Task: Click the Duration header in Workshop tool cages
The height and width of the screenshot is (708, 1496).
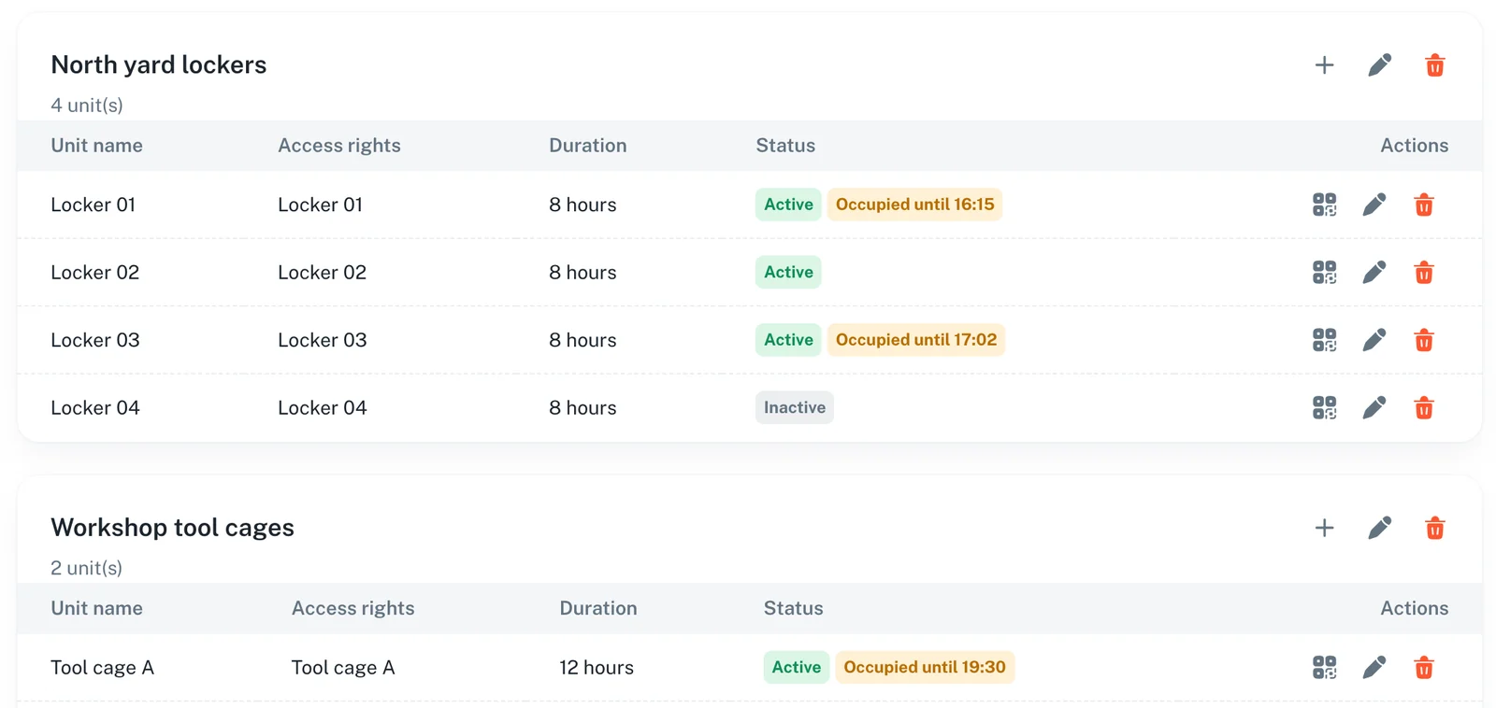Action: pyautogui.click(x=598, y=608)
